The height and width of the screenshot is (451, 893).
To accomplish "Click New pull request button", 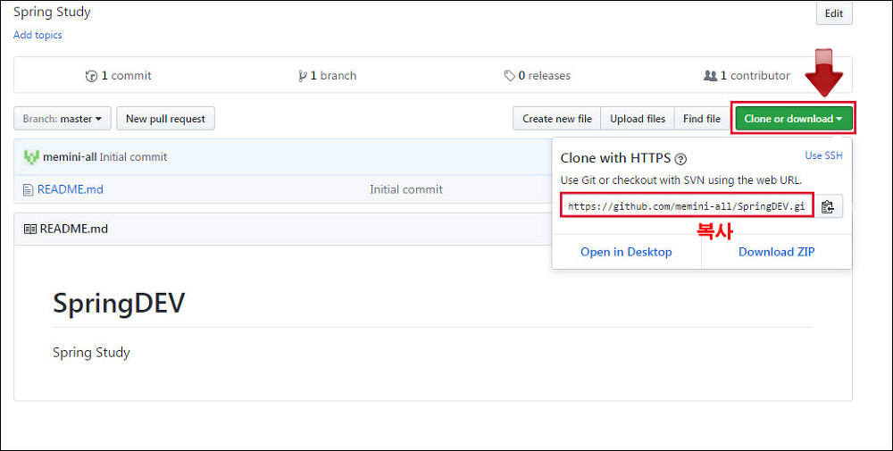I will tap(165, 119).
